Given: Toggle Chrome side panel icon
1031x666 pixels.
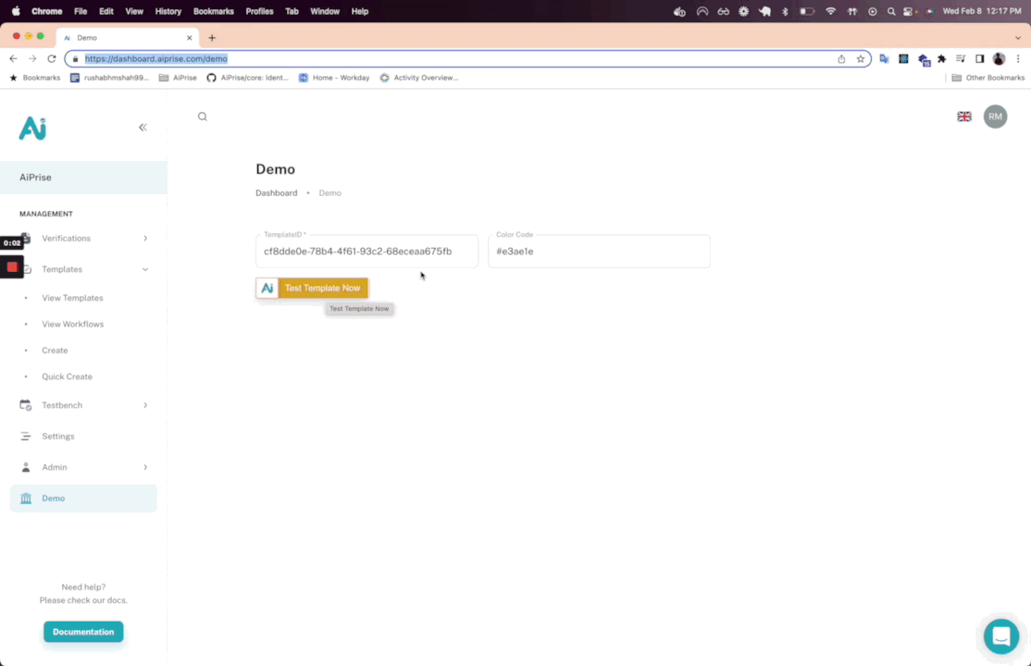Looking at the screenshot, I should (980, 58).
